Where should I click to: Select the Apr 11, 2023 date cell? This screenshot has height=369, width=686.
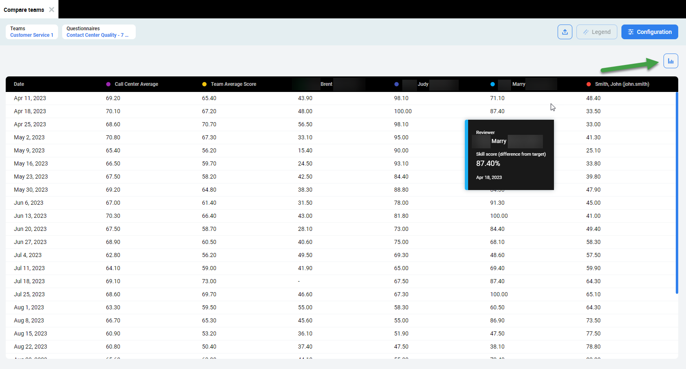pyautogui.click(x=30, y=98)
